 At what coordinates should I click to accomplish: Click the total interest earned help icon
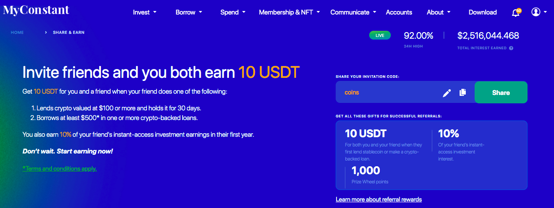coord(511,48)
